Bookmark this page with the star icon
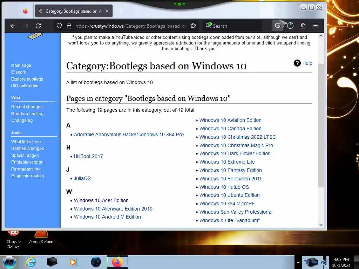 click(193, 26)
